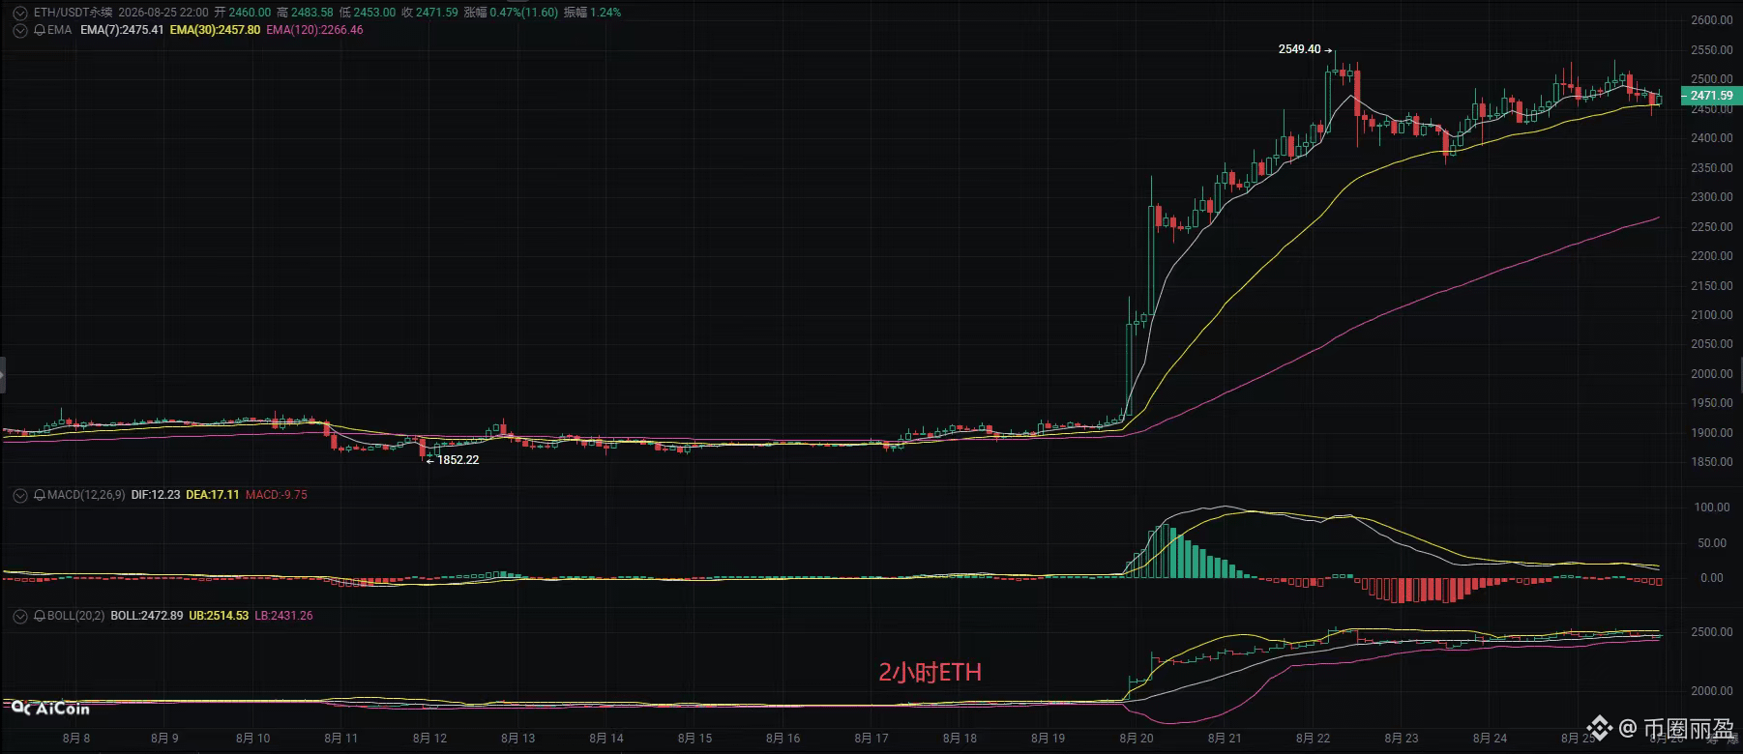This screenshot has height=754, width=1743.
Task: Click the 2549.40 high marker label
Action: [1299, 49]
